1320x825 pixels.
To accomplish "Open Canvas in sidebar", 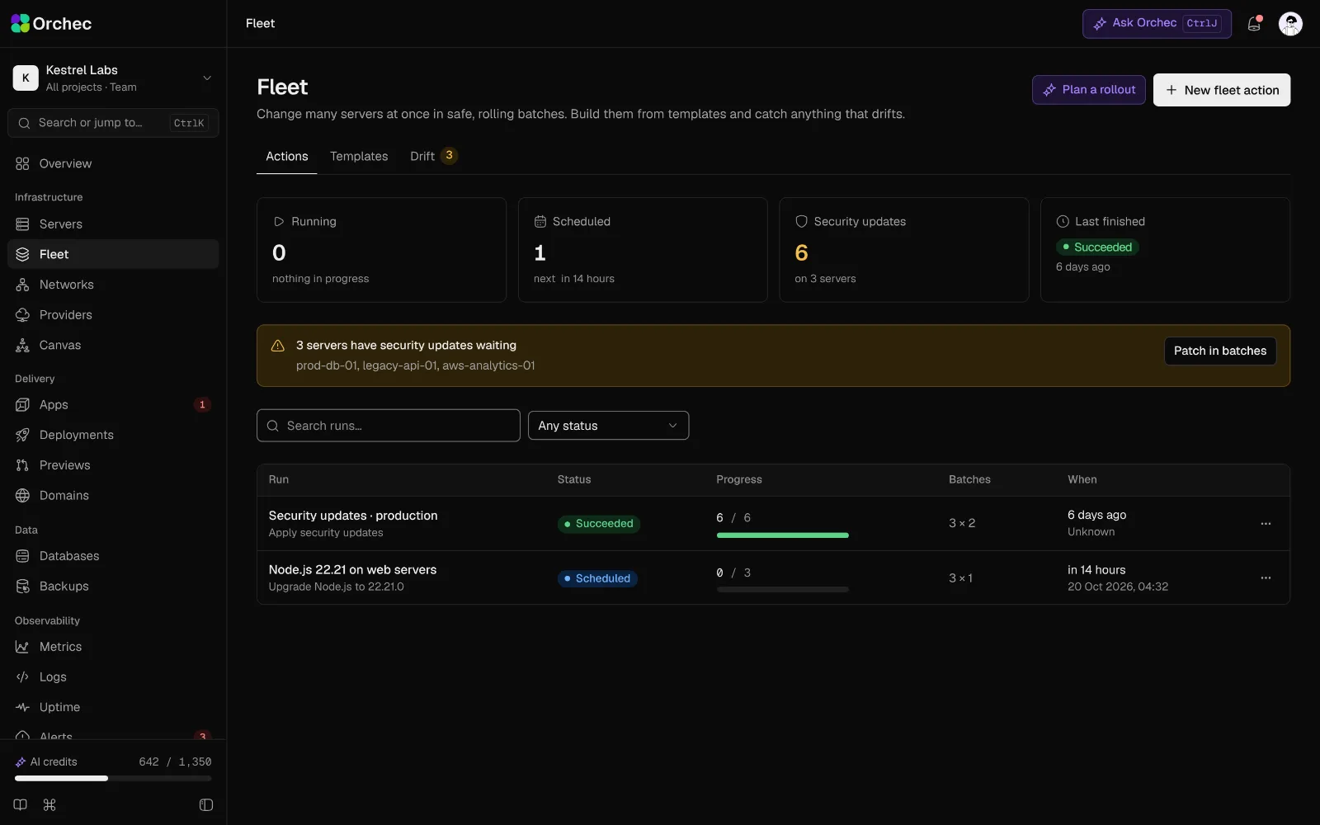I will click(113, 345).
